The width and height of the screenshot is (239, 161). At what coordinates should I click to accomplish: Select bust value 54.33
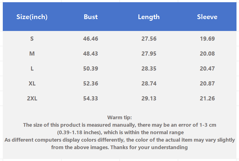pos(91,98)
